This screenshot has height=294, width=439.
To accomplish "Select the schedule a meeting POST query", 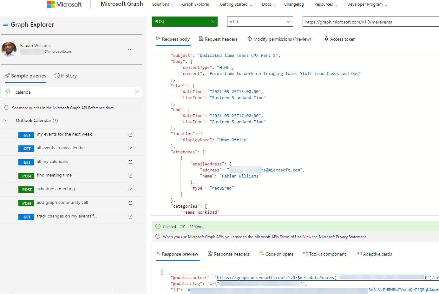I will point(56,189).
